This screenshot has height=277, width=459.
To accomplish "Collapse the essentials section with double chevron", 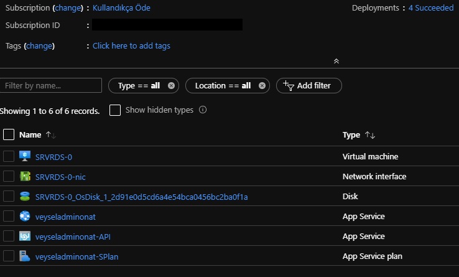I will 336,61.
